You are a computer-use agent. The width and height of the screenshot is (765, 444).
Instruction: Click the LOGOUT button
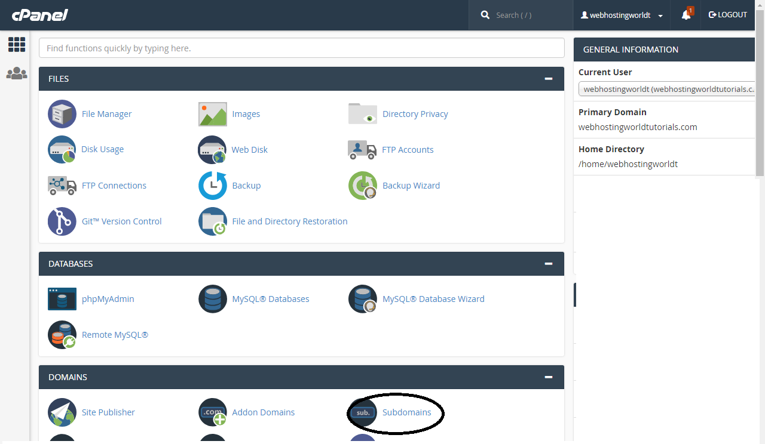pos(727,14)
